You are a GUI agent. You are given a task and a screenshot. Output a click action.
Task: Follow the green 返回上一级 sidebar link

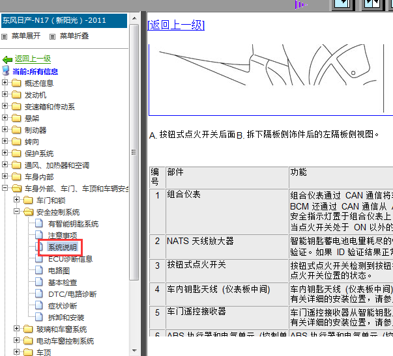(x=33, y=59)
